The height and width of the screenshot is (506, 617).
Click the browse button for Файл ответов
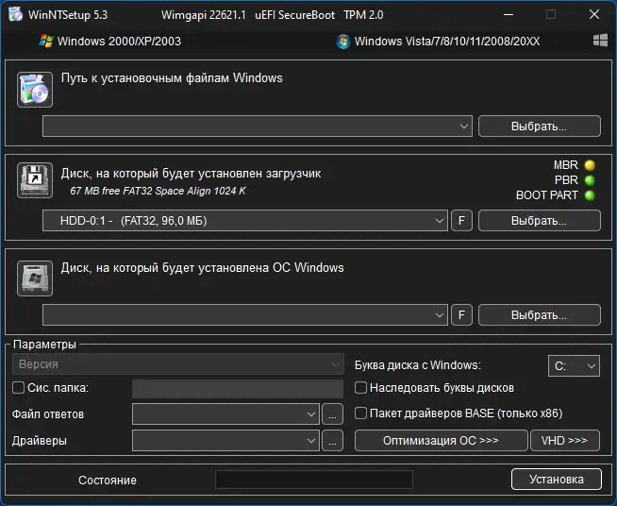[332, 413]
